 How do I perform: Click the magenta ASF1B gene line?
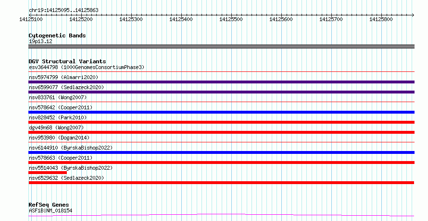pos(221,215)
